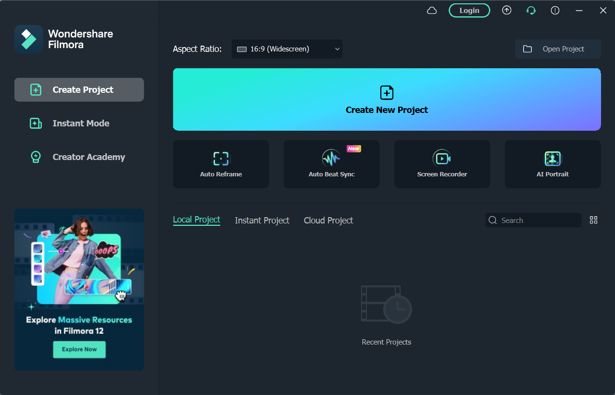Switch to Cloud Project tab
615x395 pixels.
point(328,221)
